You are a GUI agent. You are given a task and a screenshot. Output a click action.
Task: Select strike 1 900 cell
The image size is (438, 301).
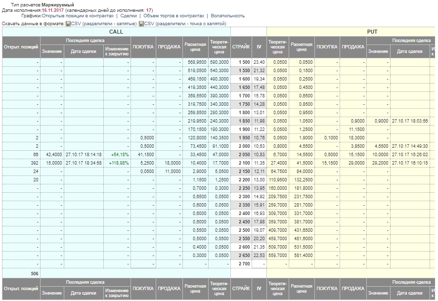point(241,129)
